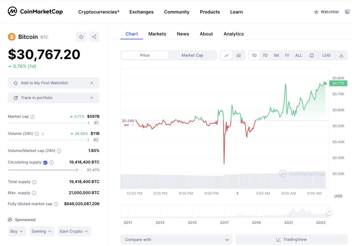The width and height of the screenshot is (352, 246).
Task: Click Volume (24h) info icon
Action: coord(37,134)
